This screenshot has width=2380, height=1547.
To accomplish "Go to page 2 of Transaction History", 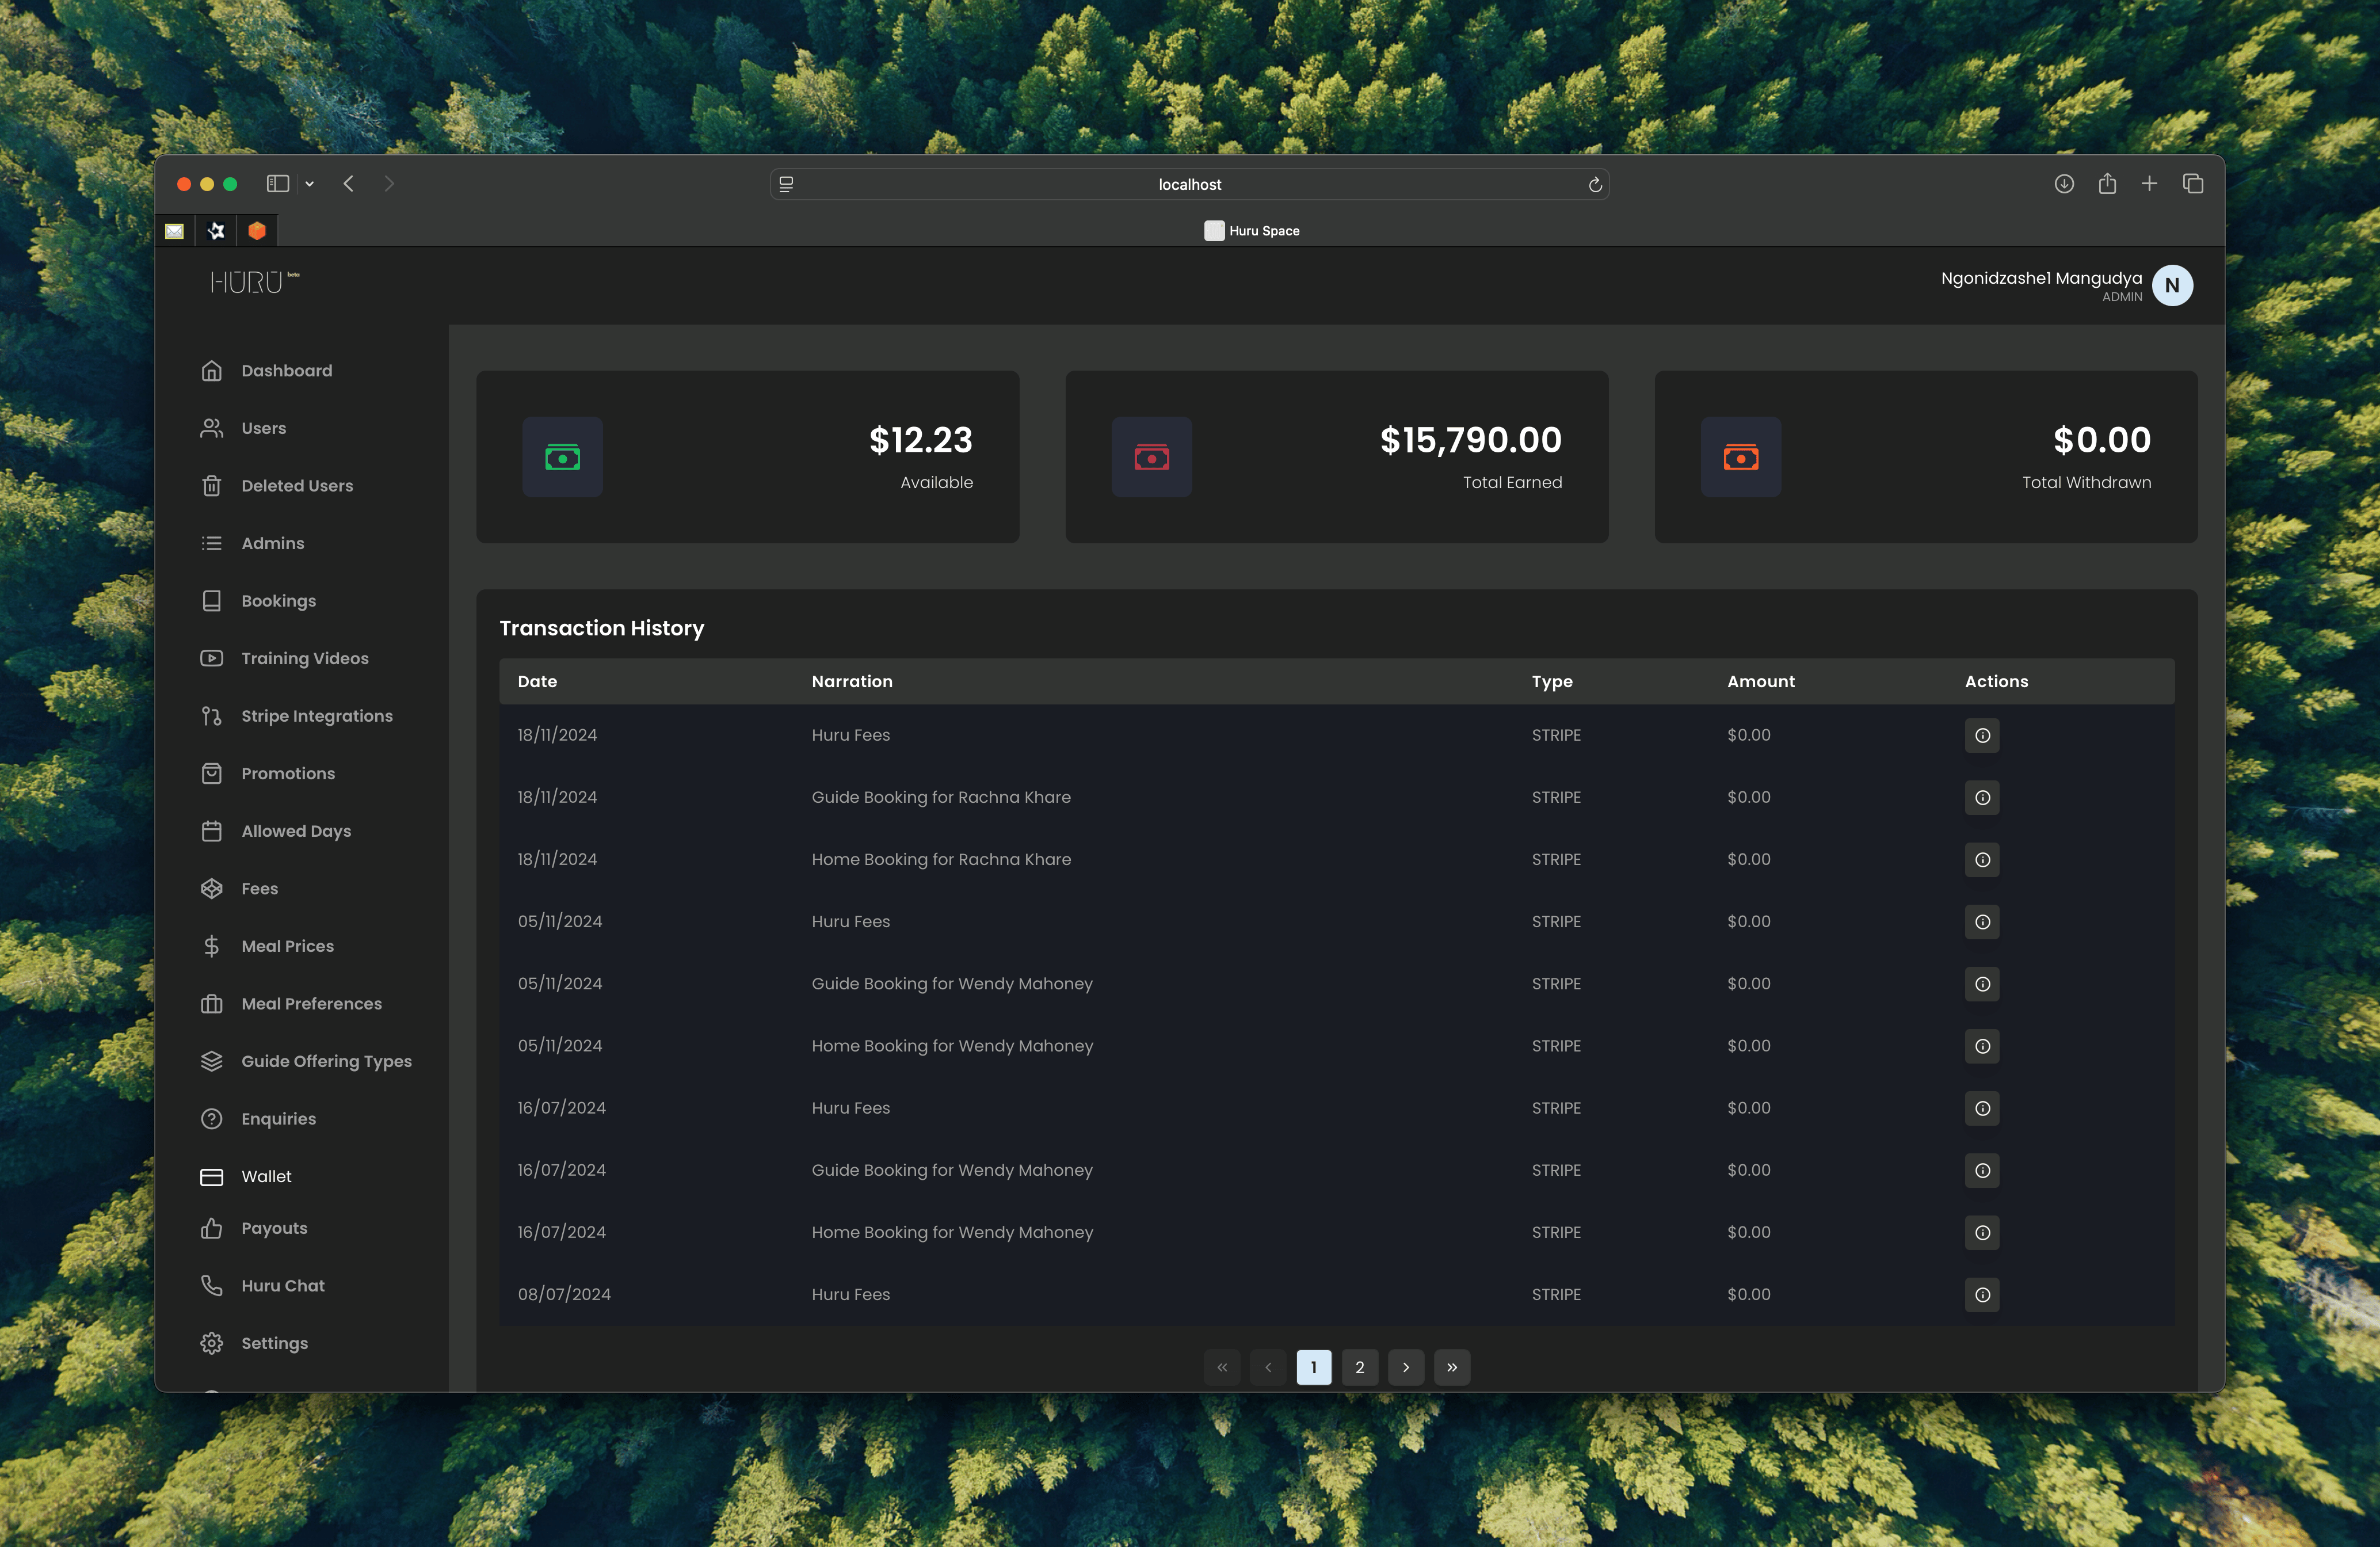I will (1359, 1367).
